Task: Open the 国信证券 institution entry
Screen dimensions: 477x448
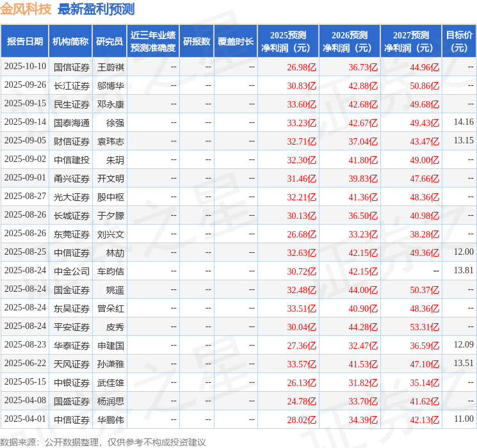Action: point(72,67)
